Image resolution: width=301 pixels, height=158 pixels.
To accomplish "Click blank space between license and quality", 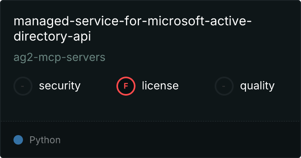I will click(x=196, y=86).
